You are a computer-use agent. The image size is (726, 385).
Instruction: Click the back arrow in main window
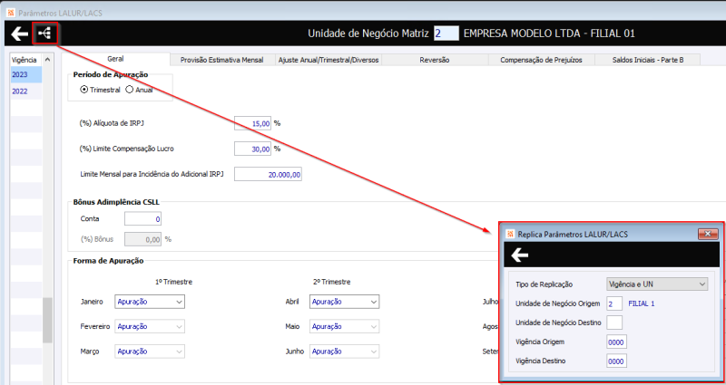19,34
